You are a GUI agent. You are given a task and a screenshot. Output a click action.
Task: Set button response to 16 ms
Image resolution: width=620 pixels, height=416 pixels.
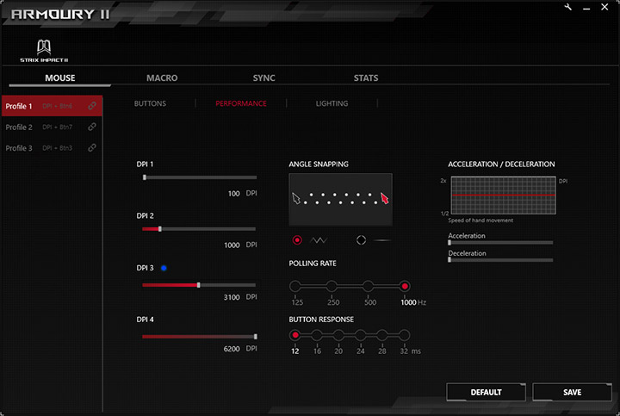pyautogui.click(x=317, y=335)
